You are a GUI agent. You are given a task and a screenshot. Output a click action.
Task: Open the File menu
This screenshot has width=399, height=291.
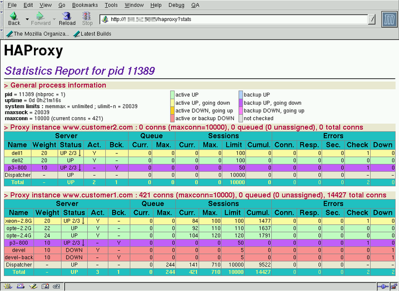(x=12, y=5)
